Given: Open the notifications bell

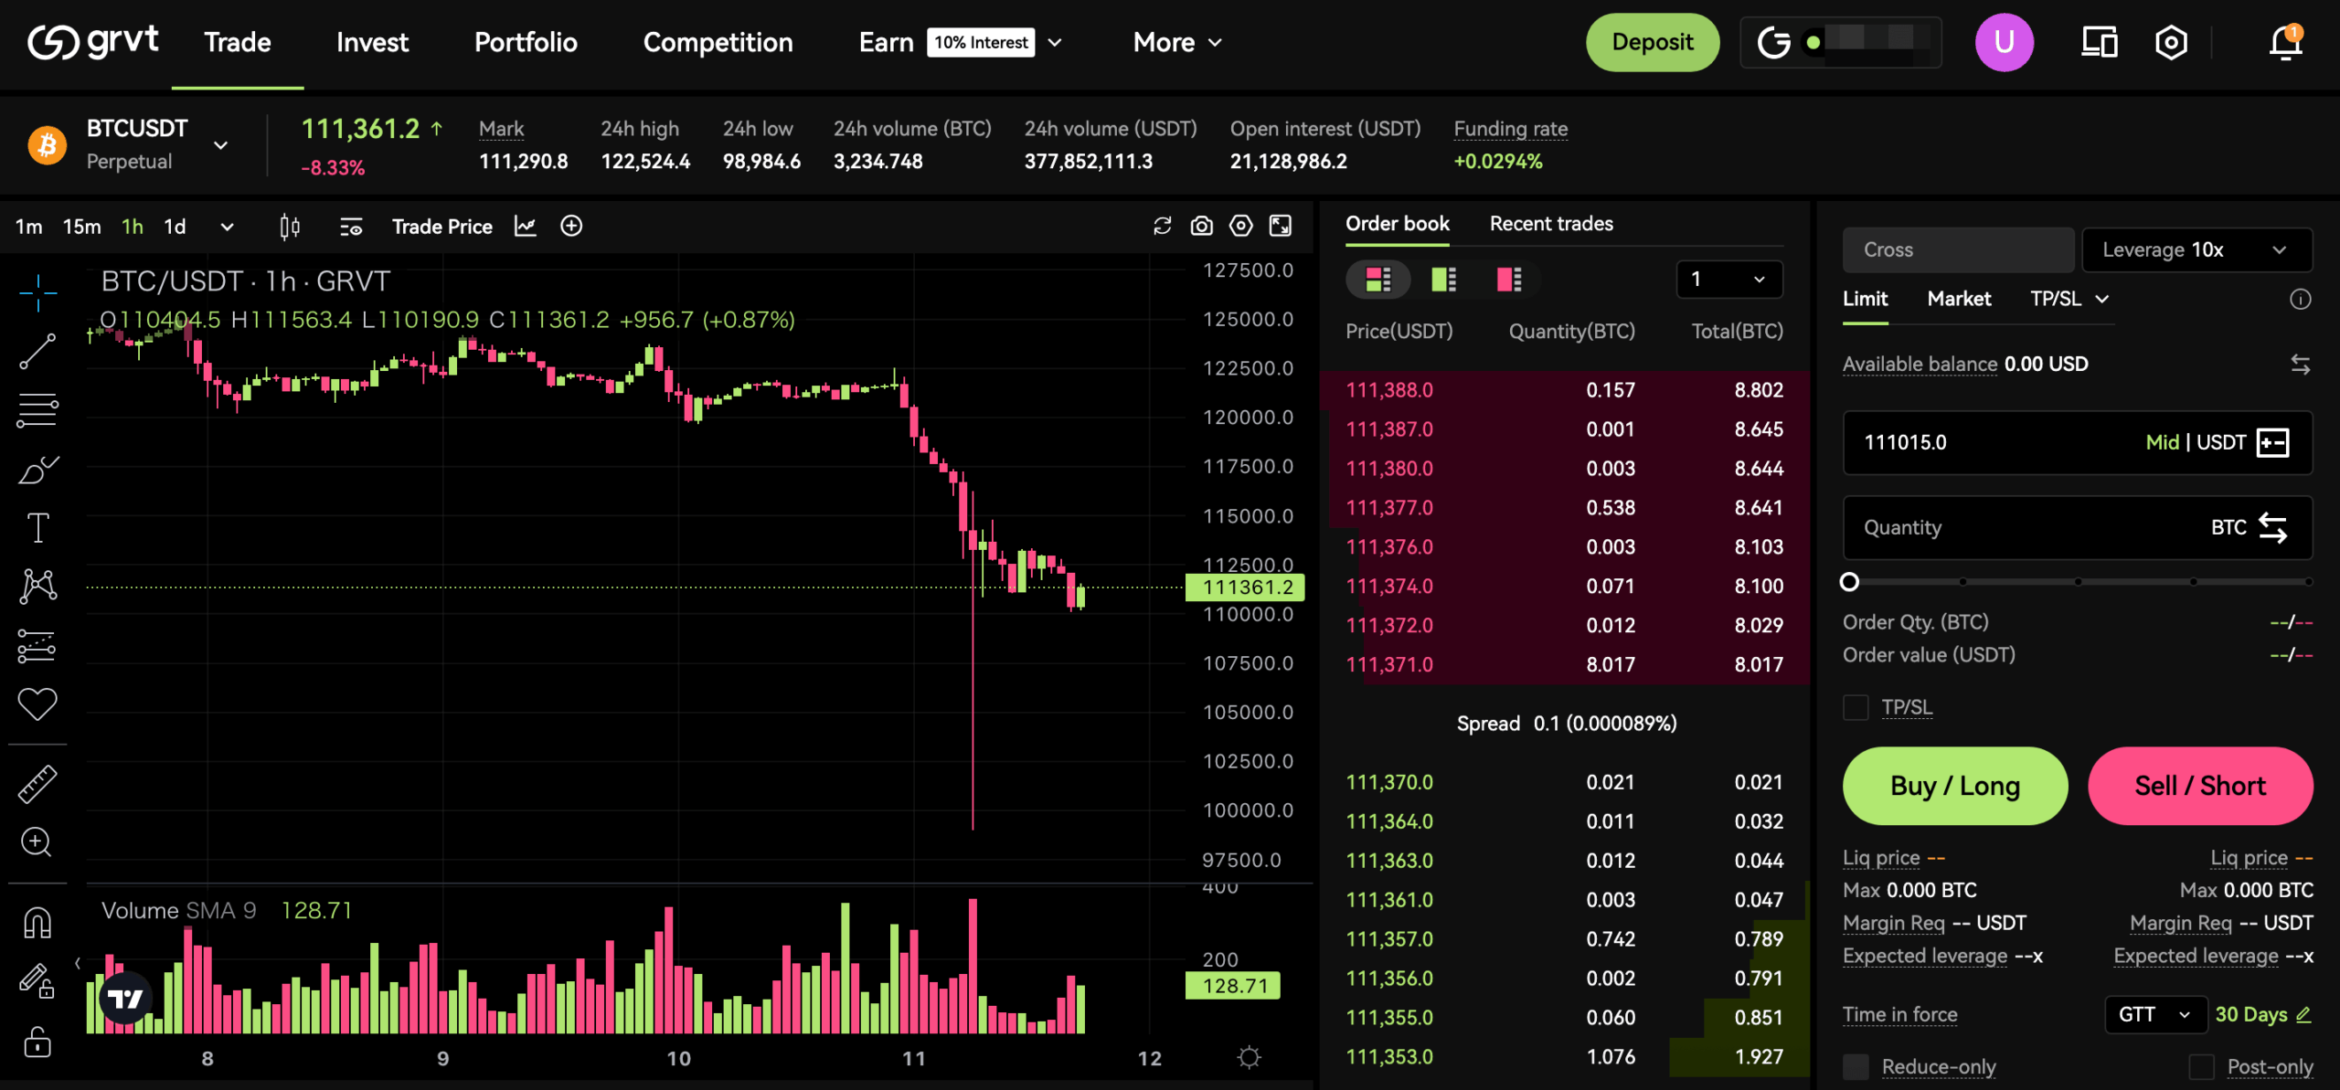Looking at the screenshot, I should [2284, 42].
